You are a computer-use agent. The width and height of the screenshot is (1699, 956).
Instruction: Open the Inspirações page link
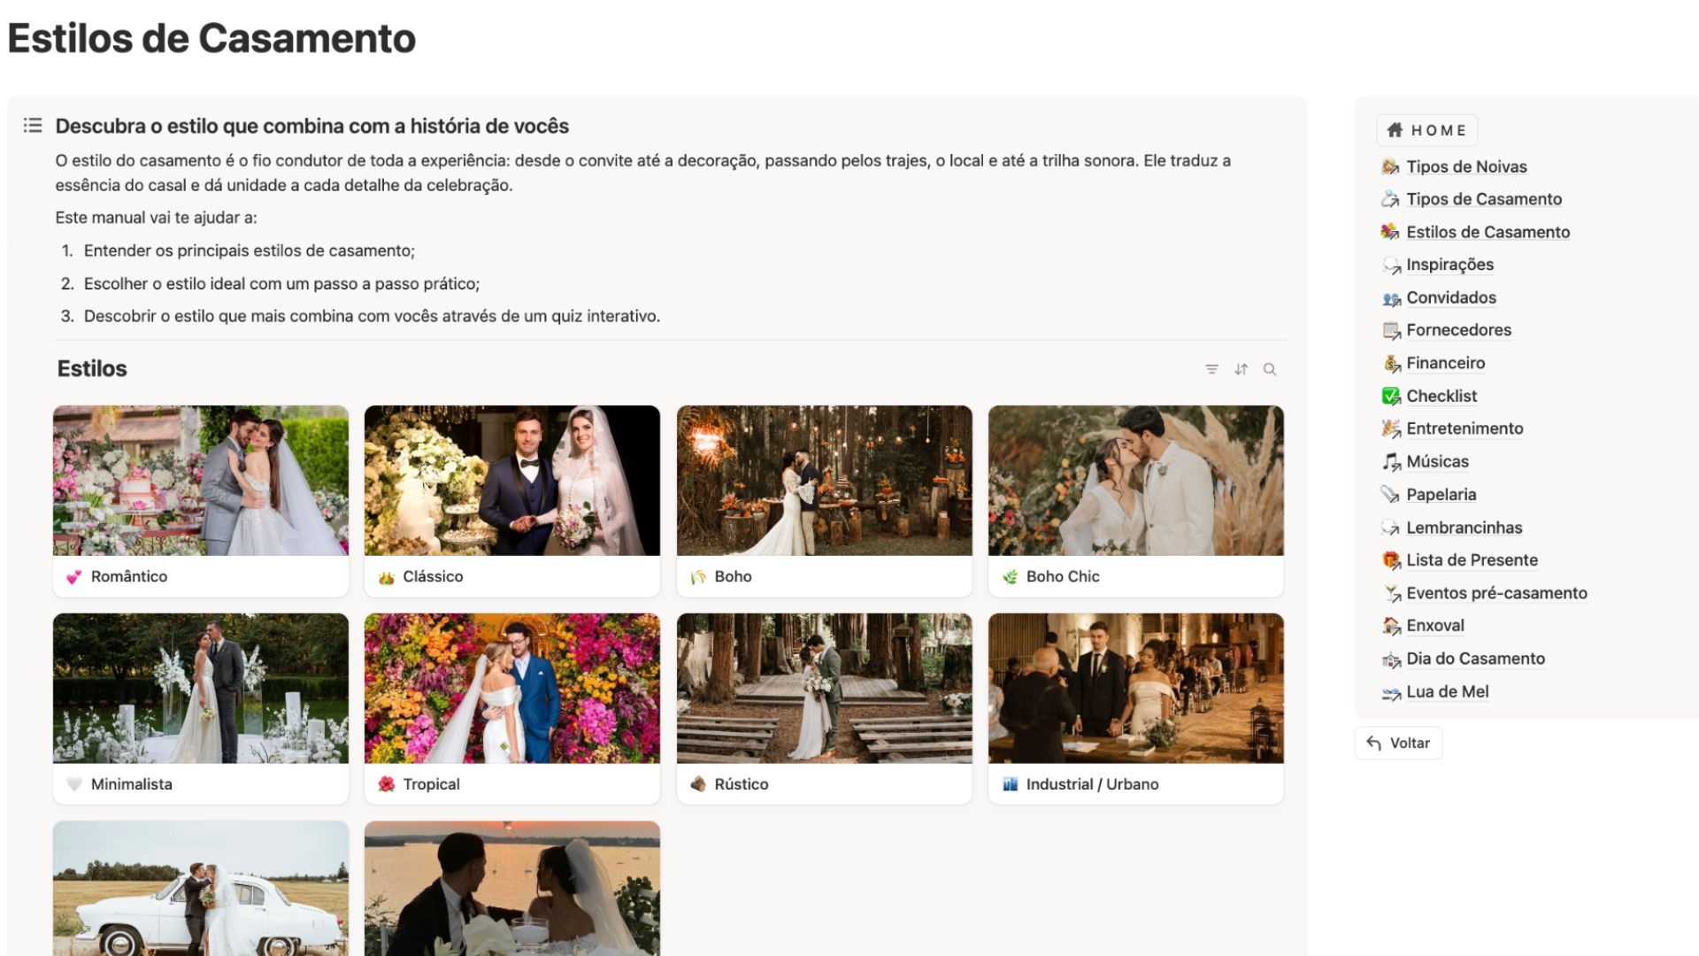pos(1449,265)
